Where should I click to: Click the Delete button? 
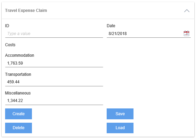[18, 128]
